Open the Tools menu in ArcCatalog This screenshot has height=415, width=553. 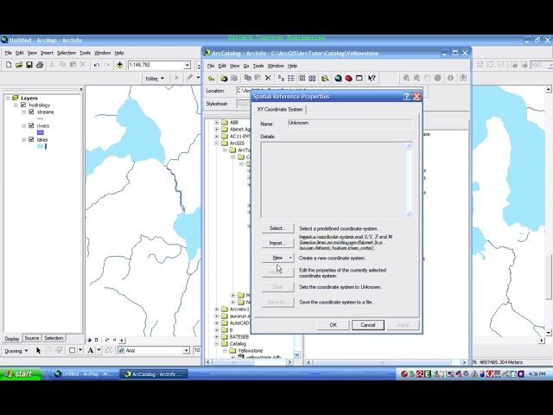click(258, 66)
